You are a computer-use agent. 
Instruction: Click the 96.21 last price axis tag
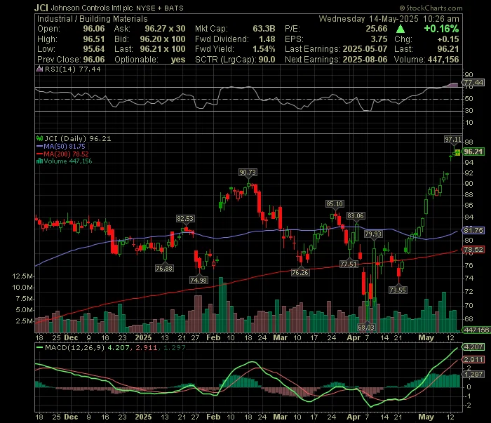473,152
